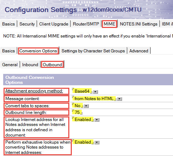
Task: Open the Convert tabs to spaces dropdown
Action: pyautogui.click(x=86, y=106)
